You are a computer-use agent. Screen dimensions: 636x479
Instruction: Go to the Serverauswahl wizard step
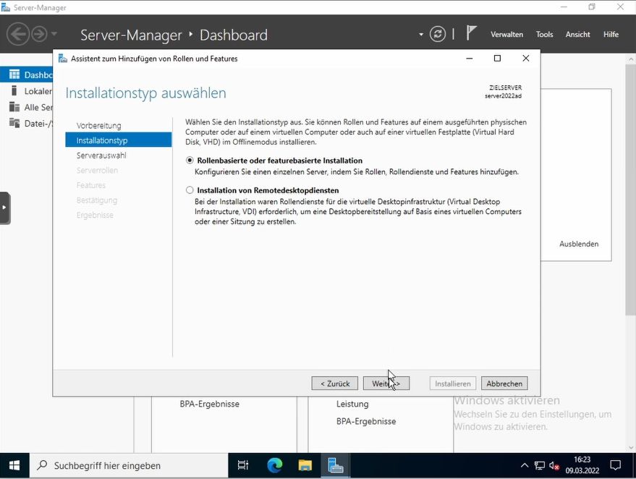[101, 156]
